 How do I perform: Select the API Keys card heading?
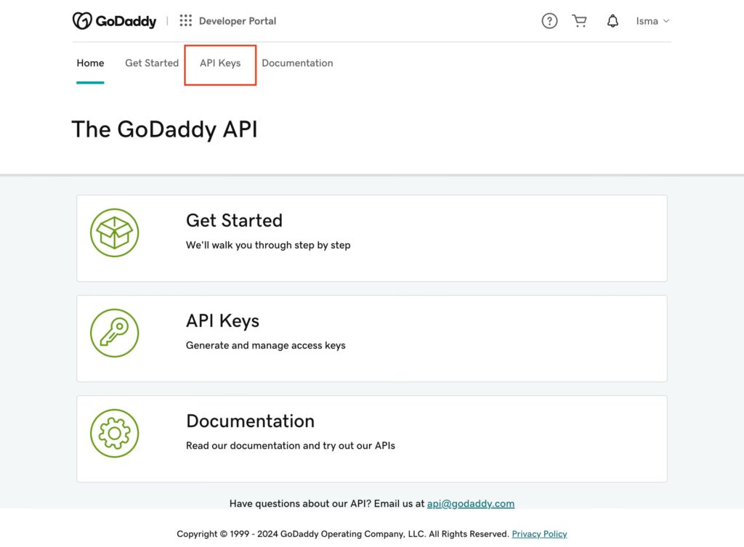pyautogui.click(x=222, y=321)
